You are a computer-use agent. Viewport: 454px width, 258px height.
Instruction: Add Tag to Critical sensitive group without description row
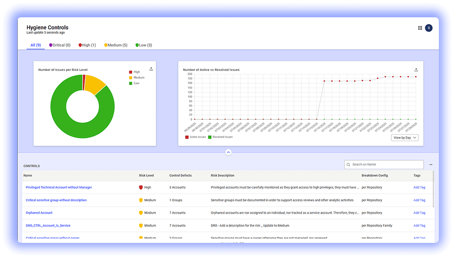419,200
